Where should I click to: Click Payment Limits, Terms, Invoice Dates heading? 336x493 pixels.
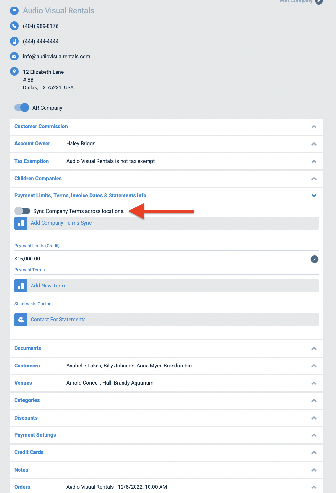80,195
